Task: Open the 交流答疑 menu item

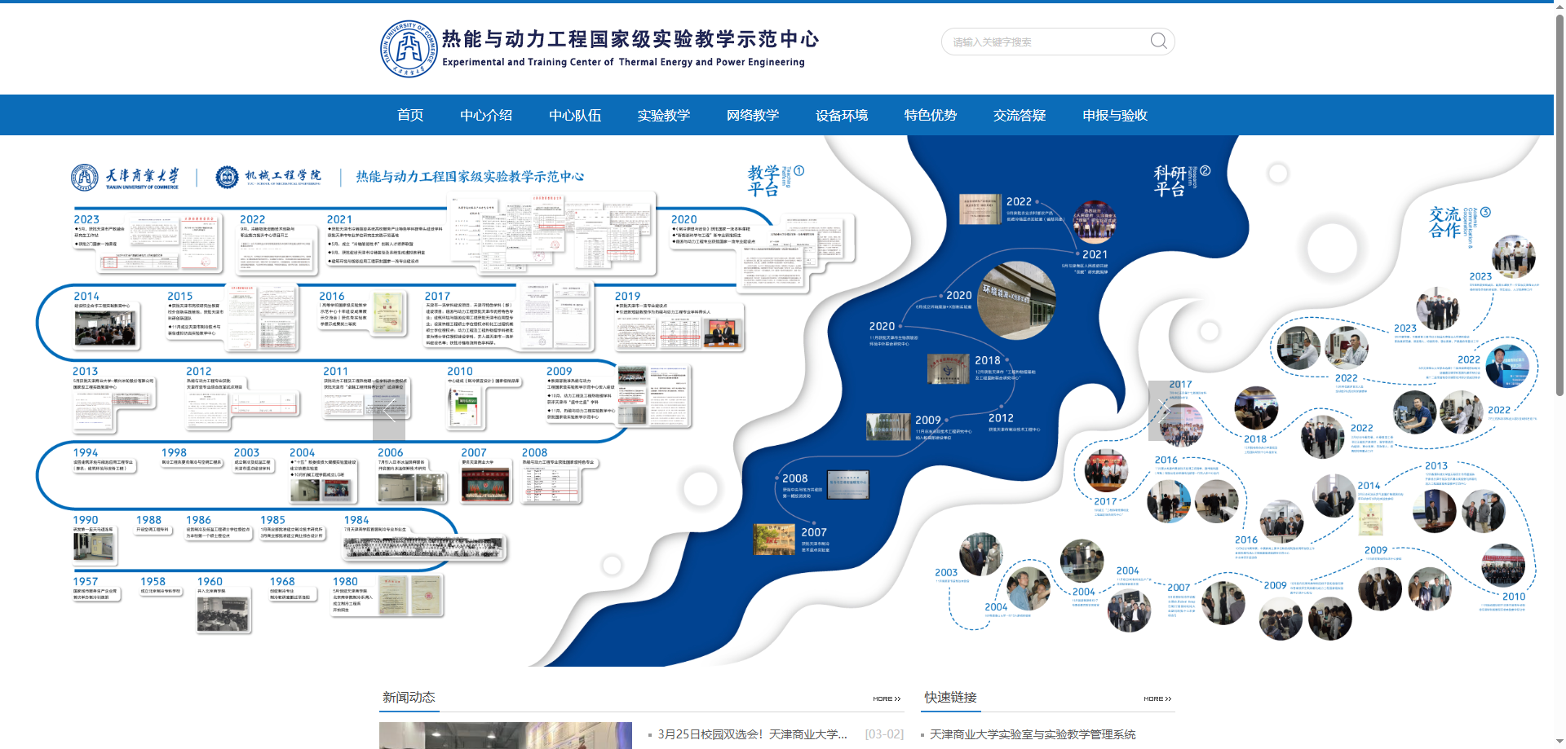Action: click(1020, 115)
